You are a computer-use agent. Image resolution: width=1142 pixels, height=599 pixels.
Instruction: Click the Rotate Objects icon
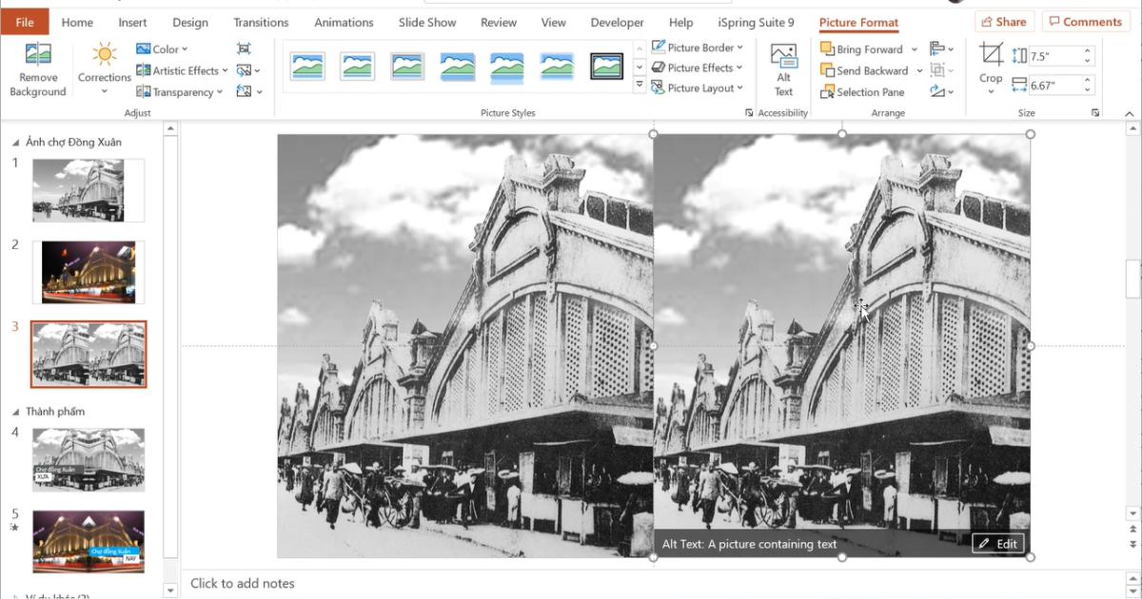point(938,91)
